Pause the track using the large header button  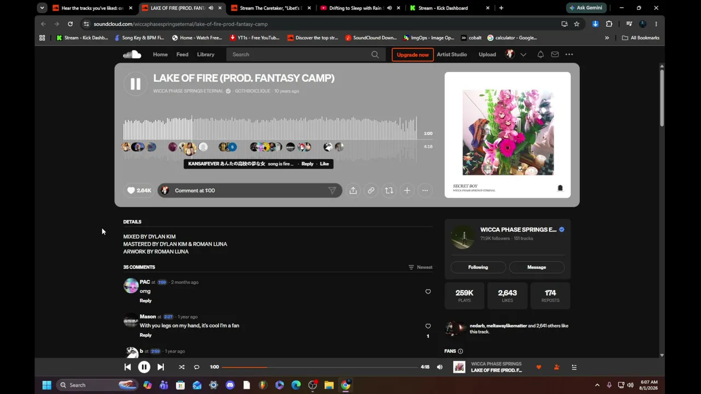(x=135, y=84)
